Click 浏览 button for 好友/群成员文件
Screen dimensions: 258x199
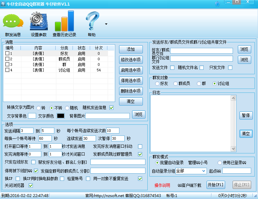tap(244, 49)
